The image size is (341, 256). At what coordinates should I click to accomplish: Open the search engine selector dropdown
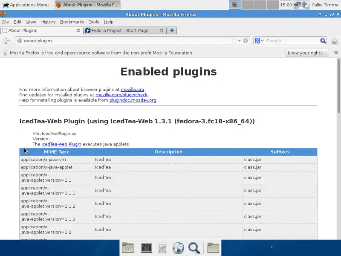coord(259,41)
